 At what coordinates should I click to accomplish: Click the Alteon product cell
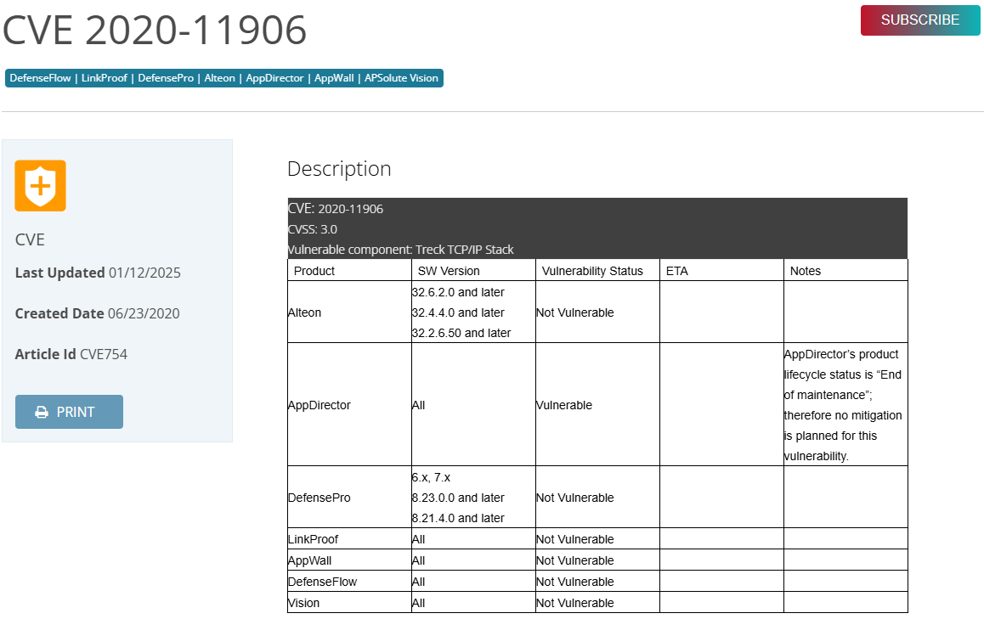[349, 312]
